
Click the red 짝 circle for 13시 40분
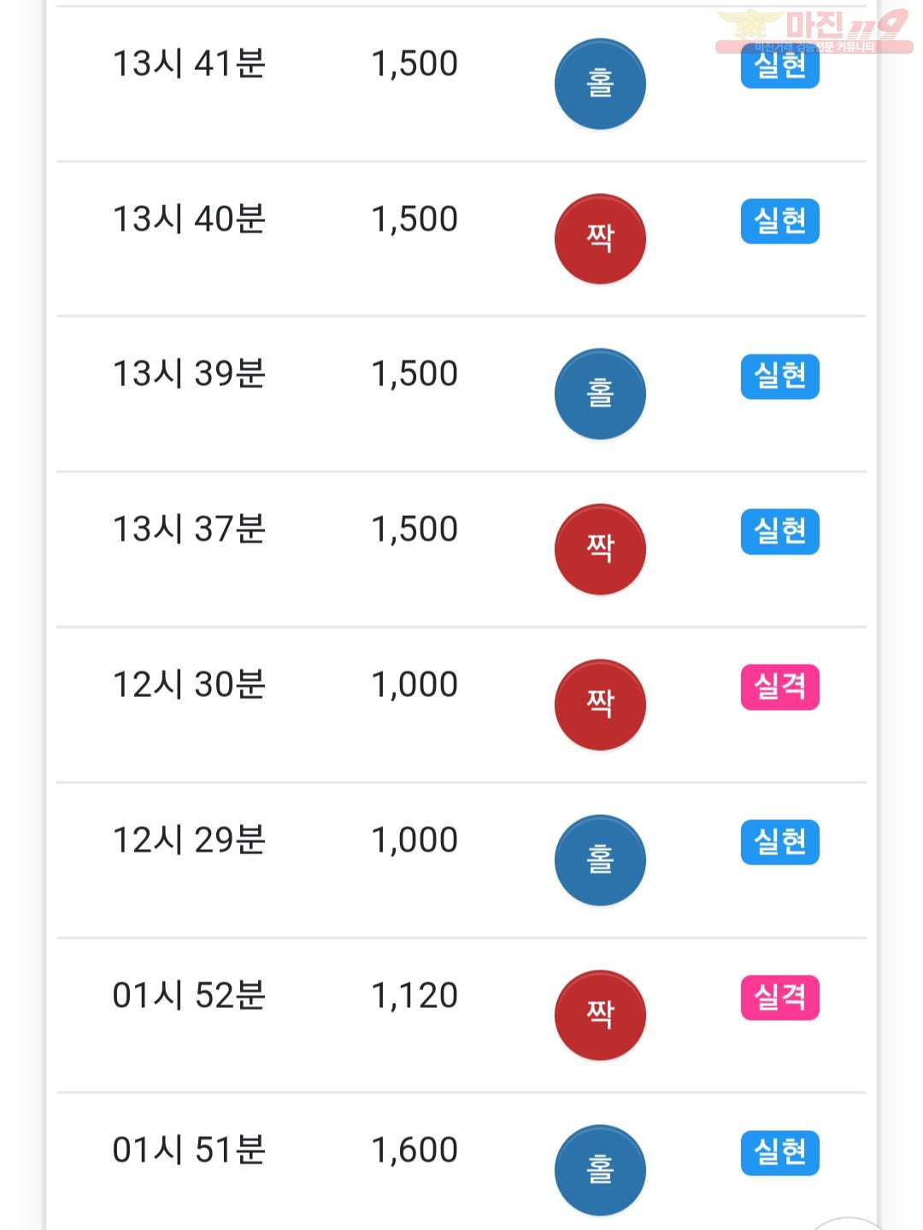click(600, 238)
